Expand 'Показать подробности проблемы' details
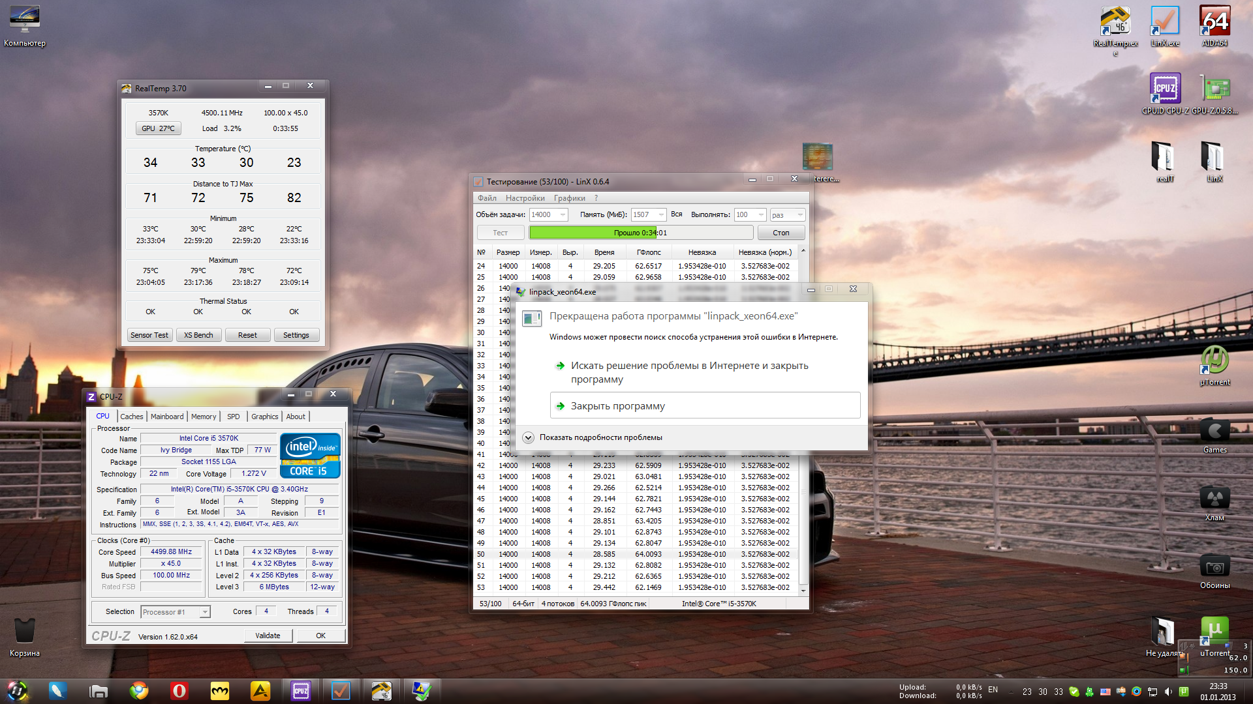1253x704 pixels. coord(529,437)
